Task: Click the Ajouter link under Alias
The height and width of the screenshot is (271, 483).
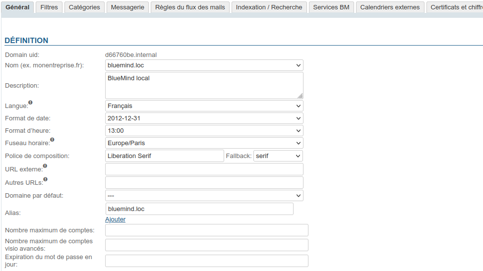Action: (x=115, y=219)
